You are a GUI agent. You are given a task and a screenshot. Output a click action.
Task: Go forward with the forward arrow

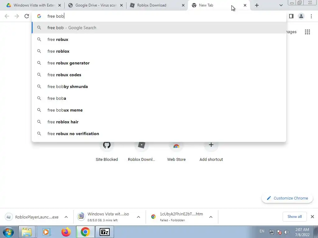[x=17, y=16]
